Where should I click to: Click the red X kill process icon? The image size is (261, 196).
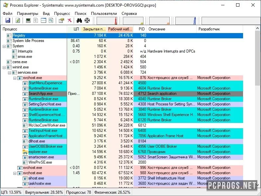click(70, 20)
